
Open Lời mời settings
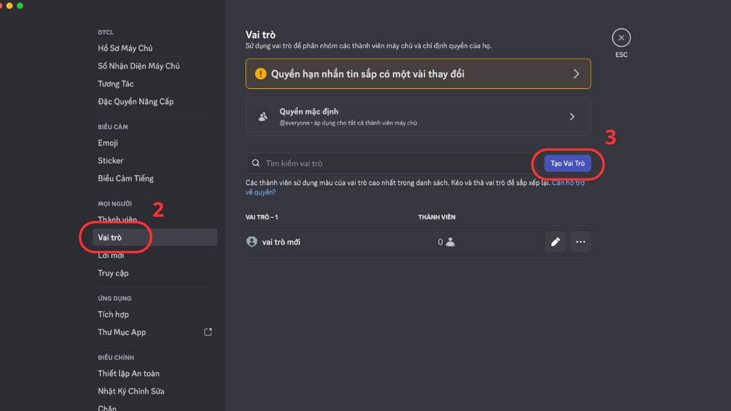[111, 255]
